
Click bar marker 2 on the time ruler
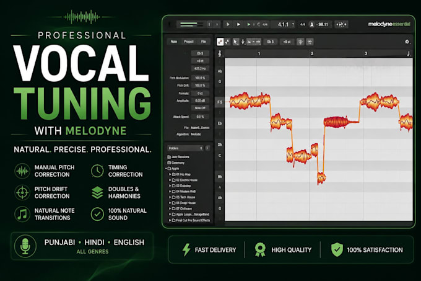click(x=312, y=53)
